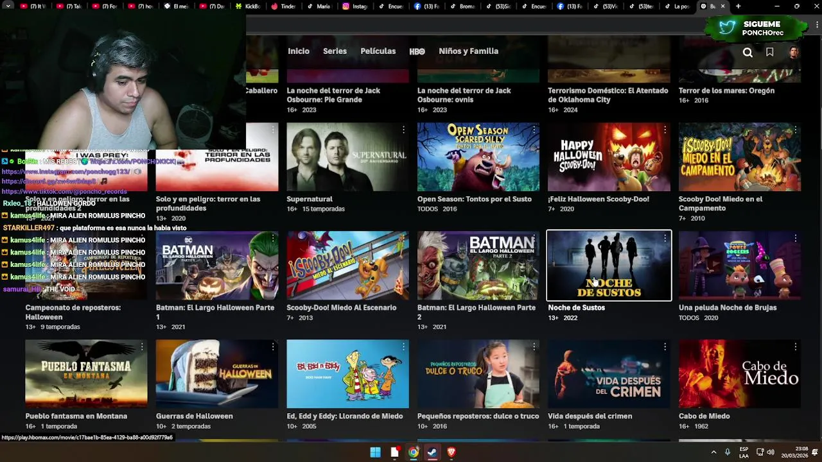Open the Steam taskbar icon
Image resolution: width=822 pixels, height=462 pixels.
coord(432,452)
